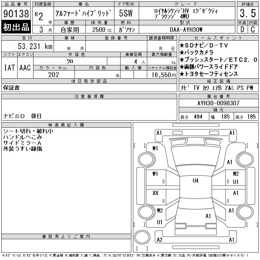Click the star before SDナビ/D-TV

pos(182,45)
